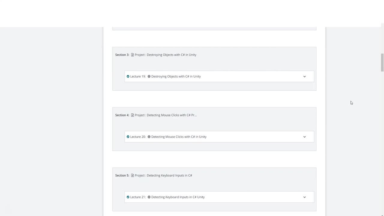Select Project : Detecting Keyboard Inputs in C# title
This screenshot has width=384, height=216.
point(163,175)
